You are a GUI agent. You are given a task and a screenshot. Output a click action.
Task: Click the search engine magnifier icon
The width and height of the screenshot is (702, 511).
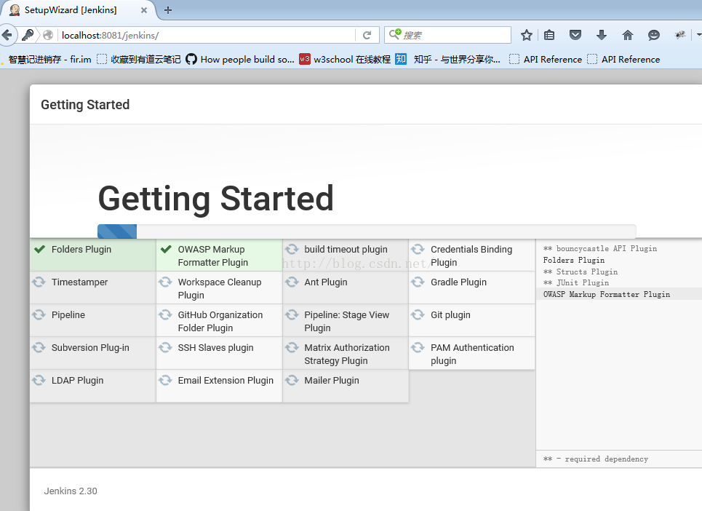click(395, 34)
